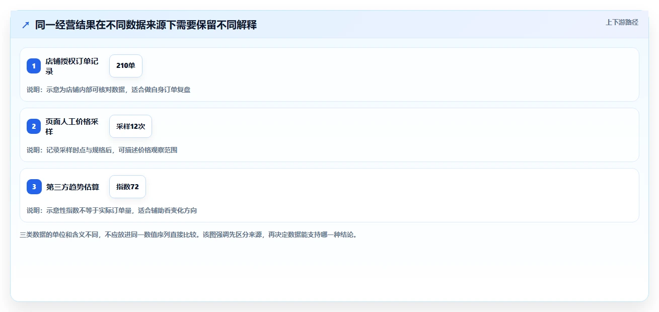659x312 pixels.
Task: Click the 页面人工价格采样 label
Action: (72, 126)
